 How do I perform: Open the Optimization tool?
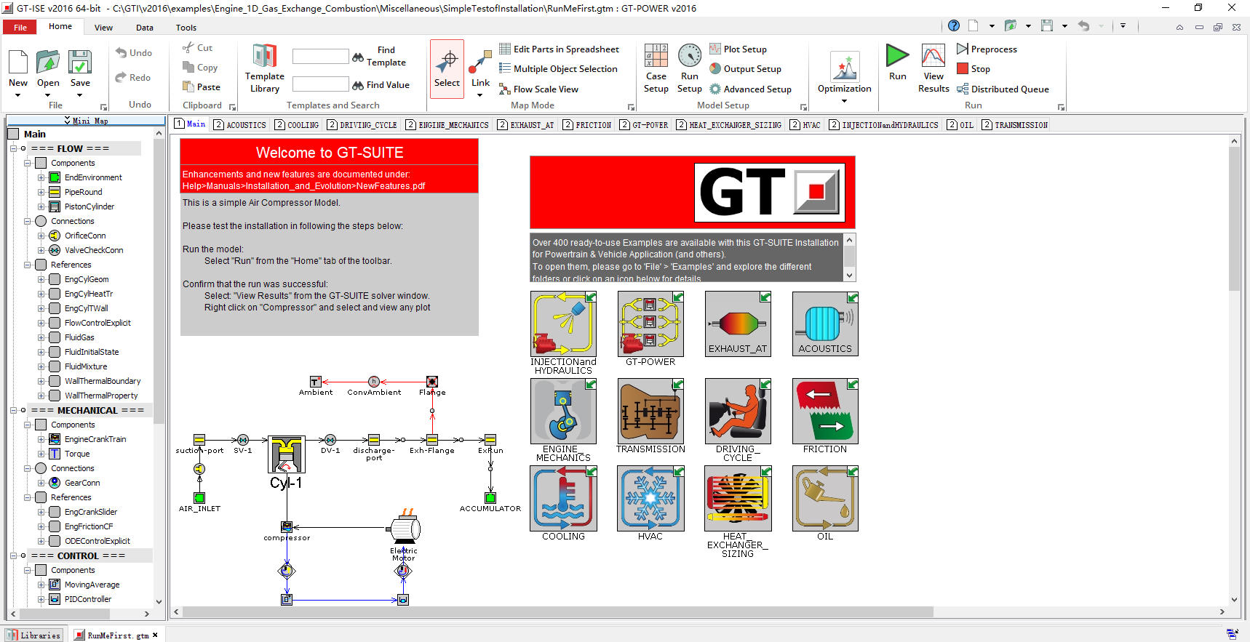(x=844, y=70)
